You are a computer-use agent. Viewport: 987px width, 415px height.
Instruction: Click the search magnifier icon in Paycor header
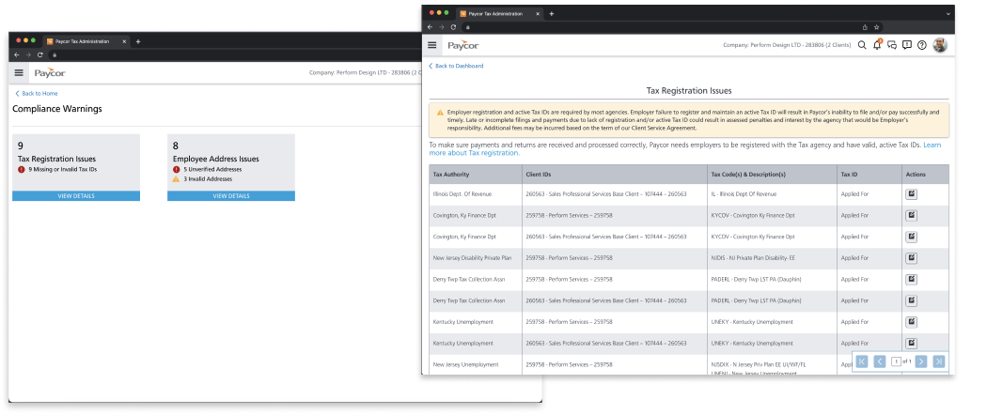[862, 45]
